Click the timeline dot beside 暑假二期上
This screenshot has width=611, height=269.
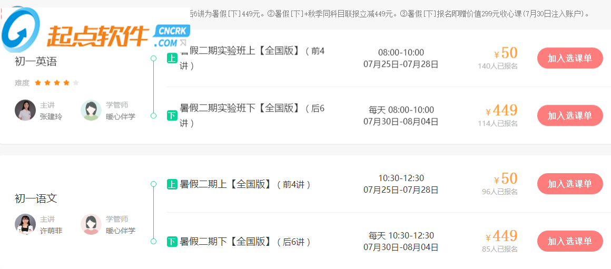[153, 184]
